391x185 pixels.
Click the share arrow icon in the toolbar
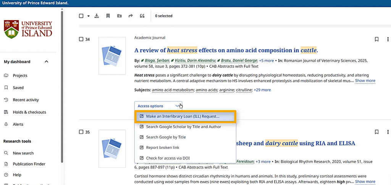[131, 16]
